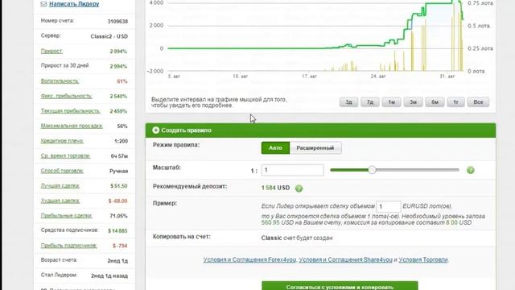Open the Кредитное плечо link
The height and width of the screenshot is (290, 515).
[62, 141]
